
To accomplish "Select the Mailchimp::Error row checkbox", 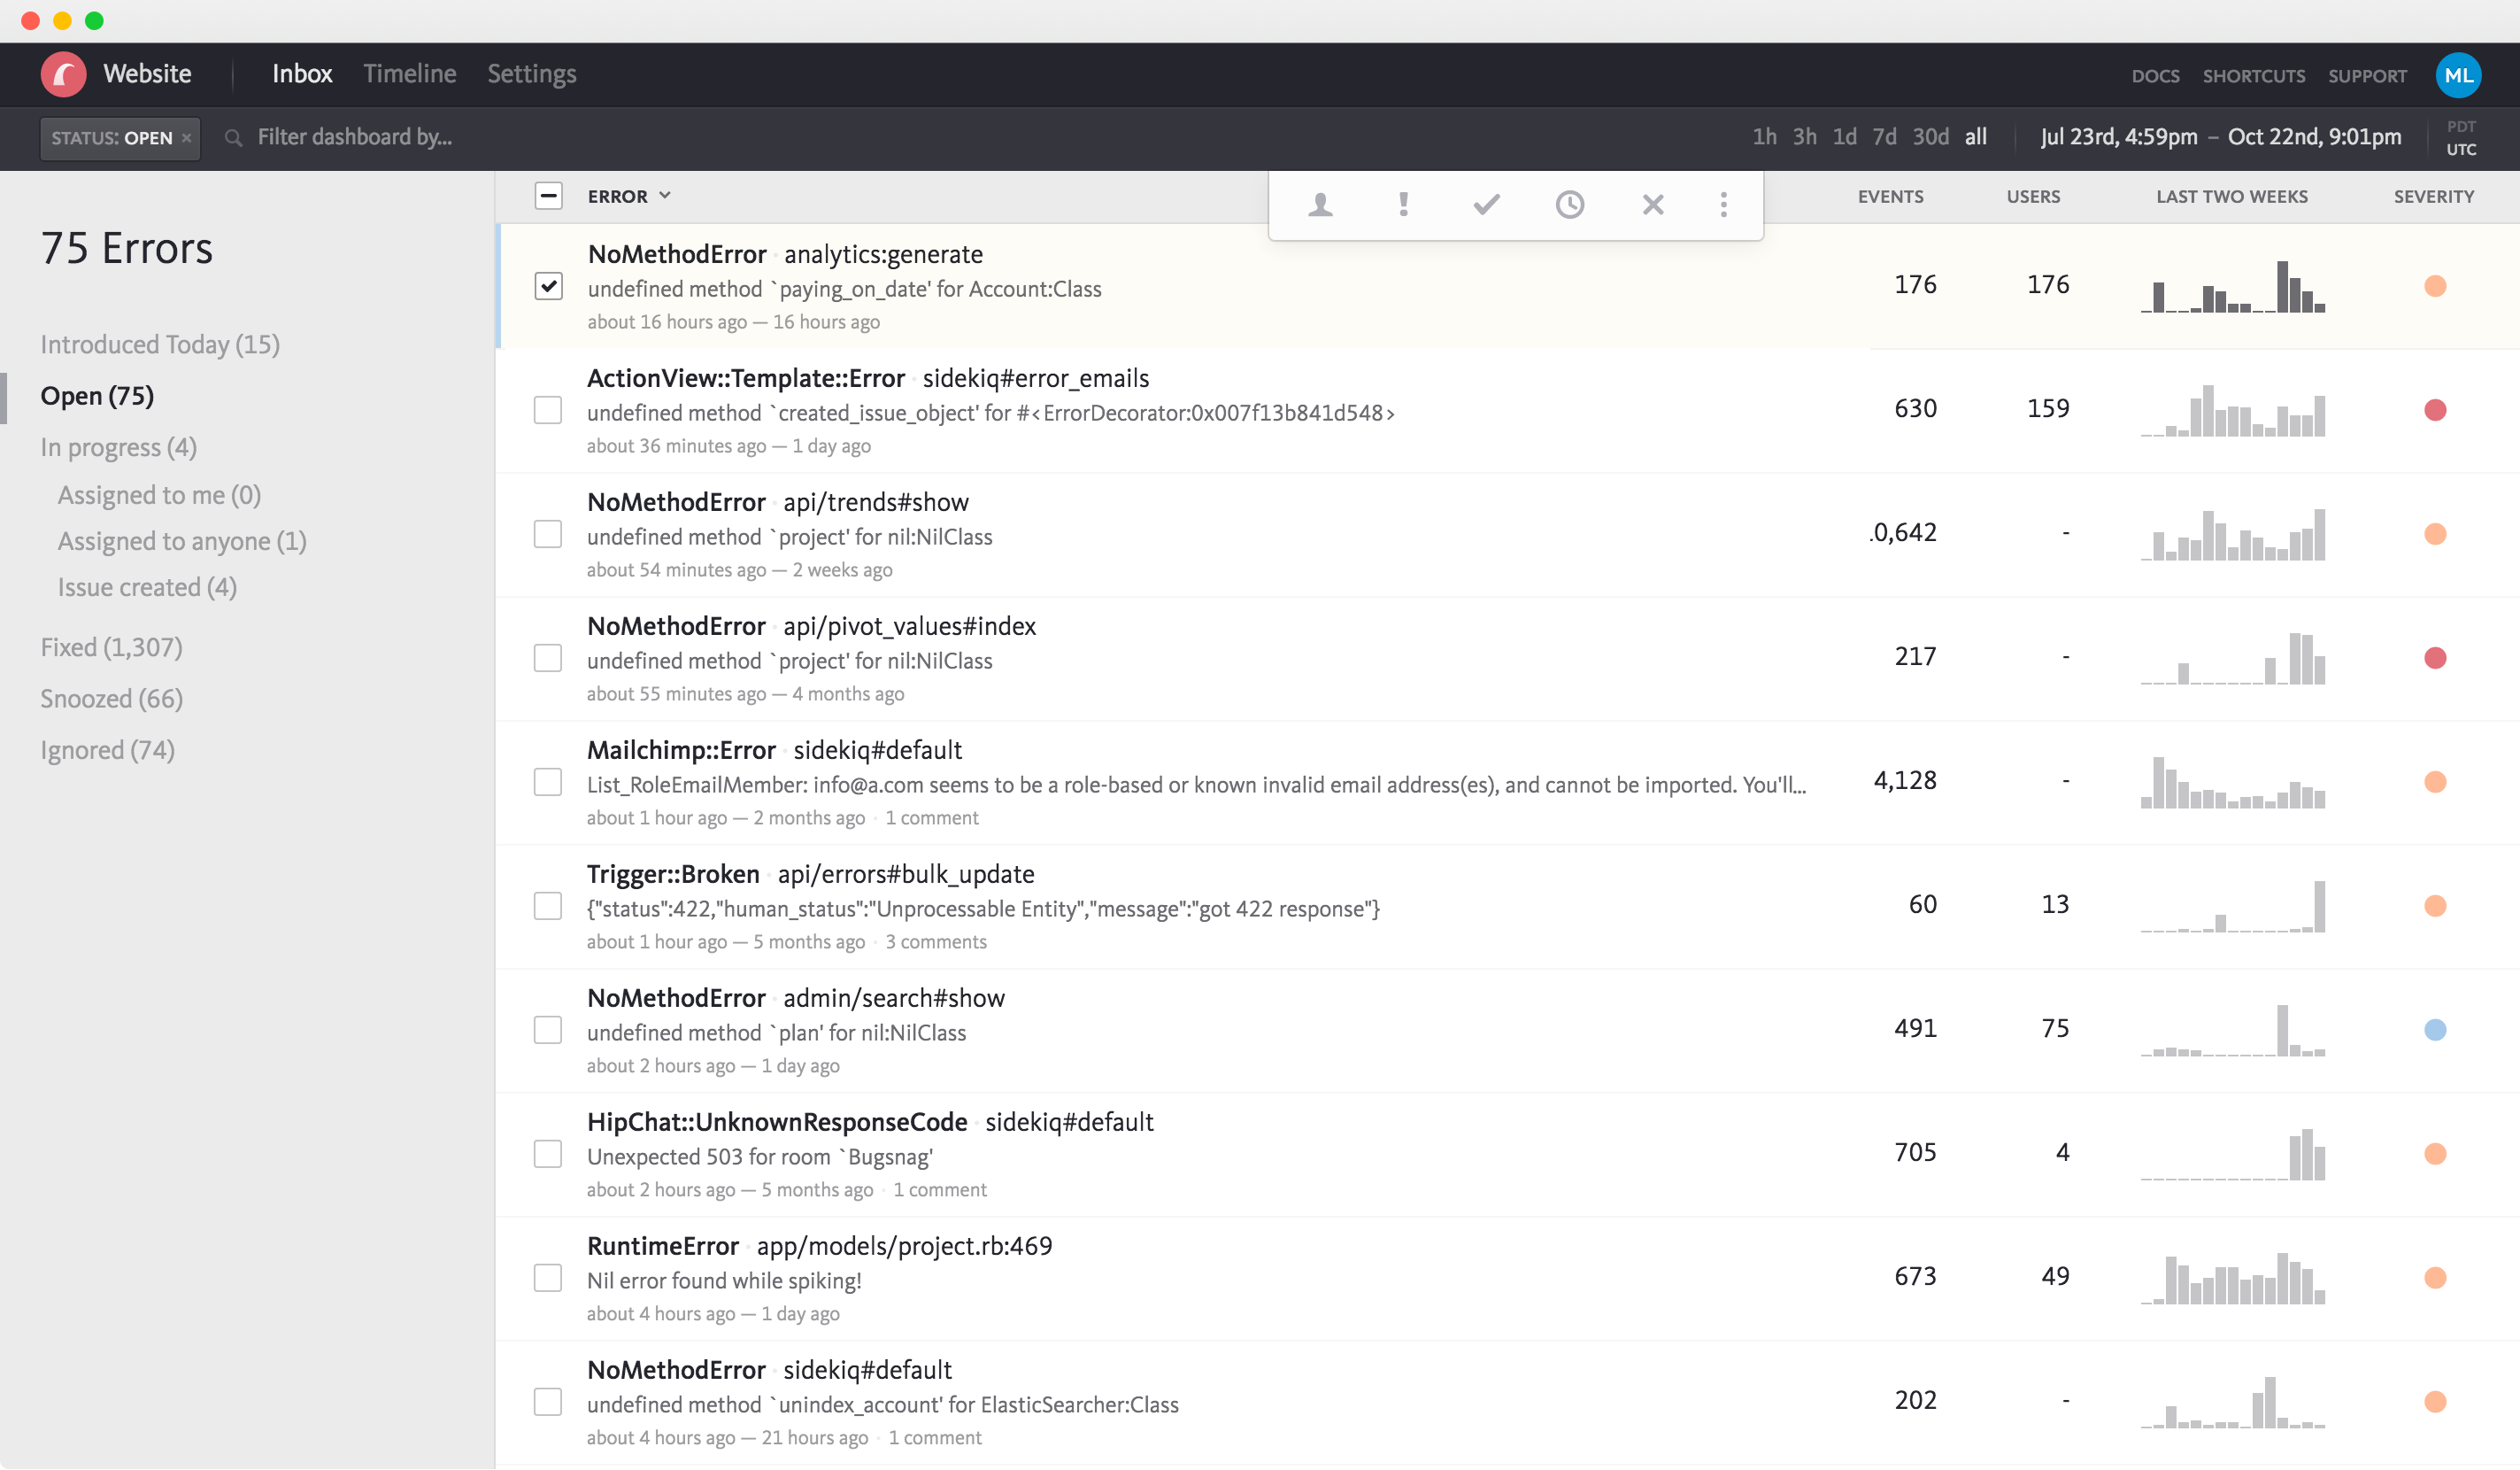I will pos(548,782).
